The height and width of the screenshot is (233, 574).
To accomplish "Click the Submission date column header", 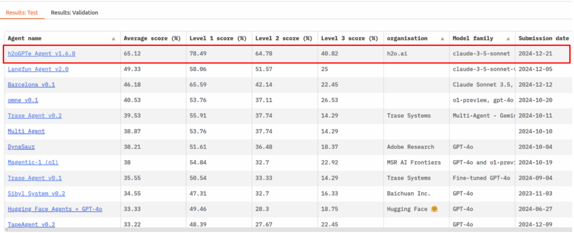I will point(544,39).
